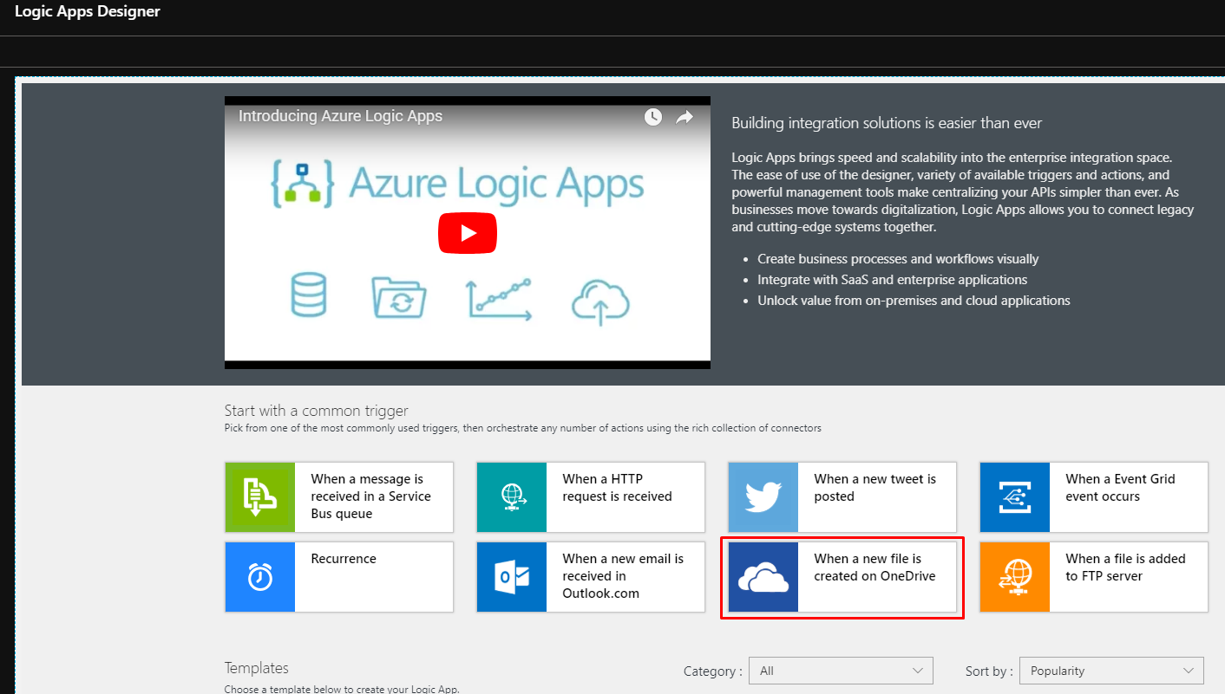1225x694 pixels.
Task: Click the Watch later clock icon on video
Action: (x=652, y=117)
